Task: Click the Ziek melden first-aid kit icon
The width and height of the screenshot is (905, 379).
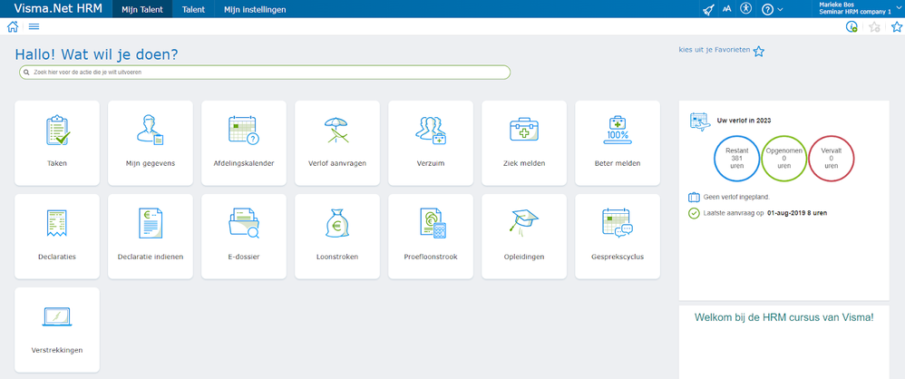Action: point(524,131)
